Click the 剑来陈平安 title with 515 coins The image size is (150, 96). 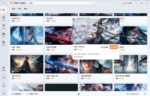coord(16,18)
